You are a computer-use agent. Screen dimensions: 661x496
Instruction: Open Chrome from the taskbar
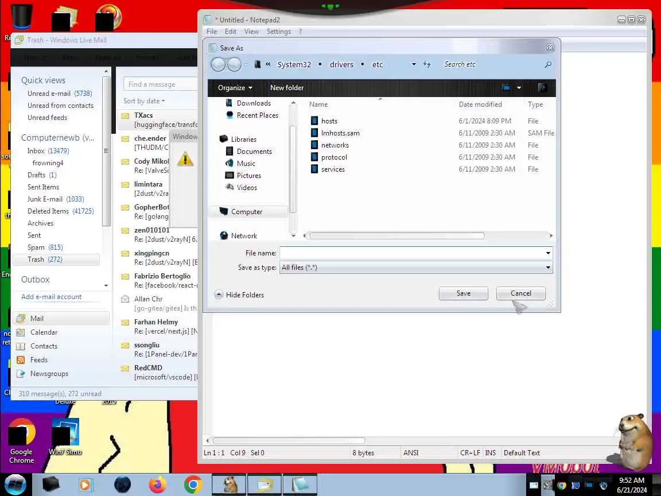coord(193,485)
